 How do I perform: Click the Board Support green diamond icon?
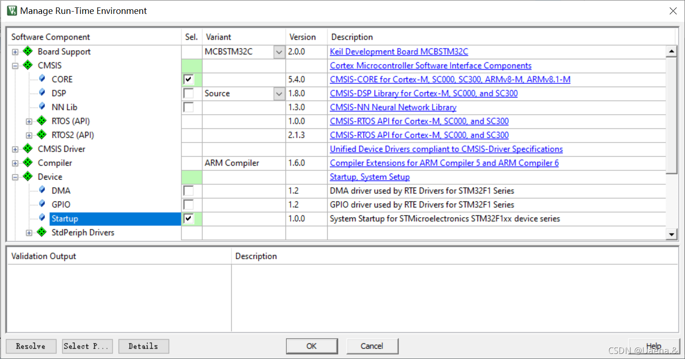click(28, 51)
